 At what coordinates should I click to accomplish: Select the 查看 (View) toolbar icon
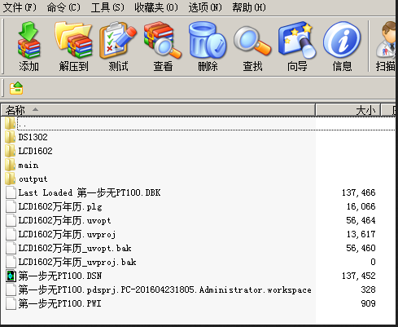coord(163,46)
